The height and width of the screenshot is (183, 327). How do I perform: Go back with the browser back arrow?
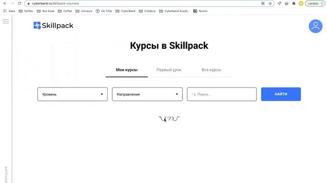(x=5, y=4)
